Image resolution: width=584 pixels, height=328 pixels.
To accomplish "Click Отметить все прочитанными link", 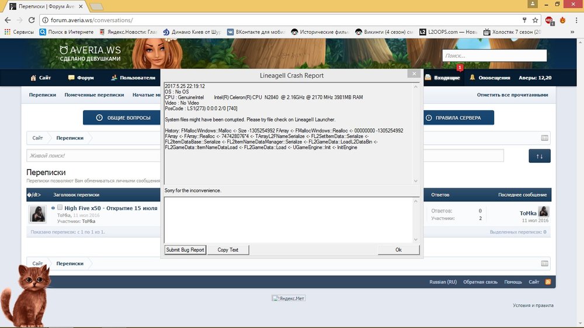I will (512, 95).
